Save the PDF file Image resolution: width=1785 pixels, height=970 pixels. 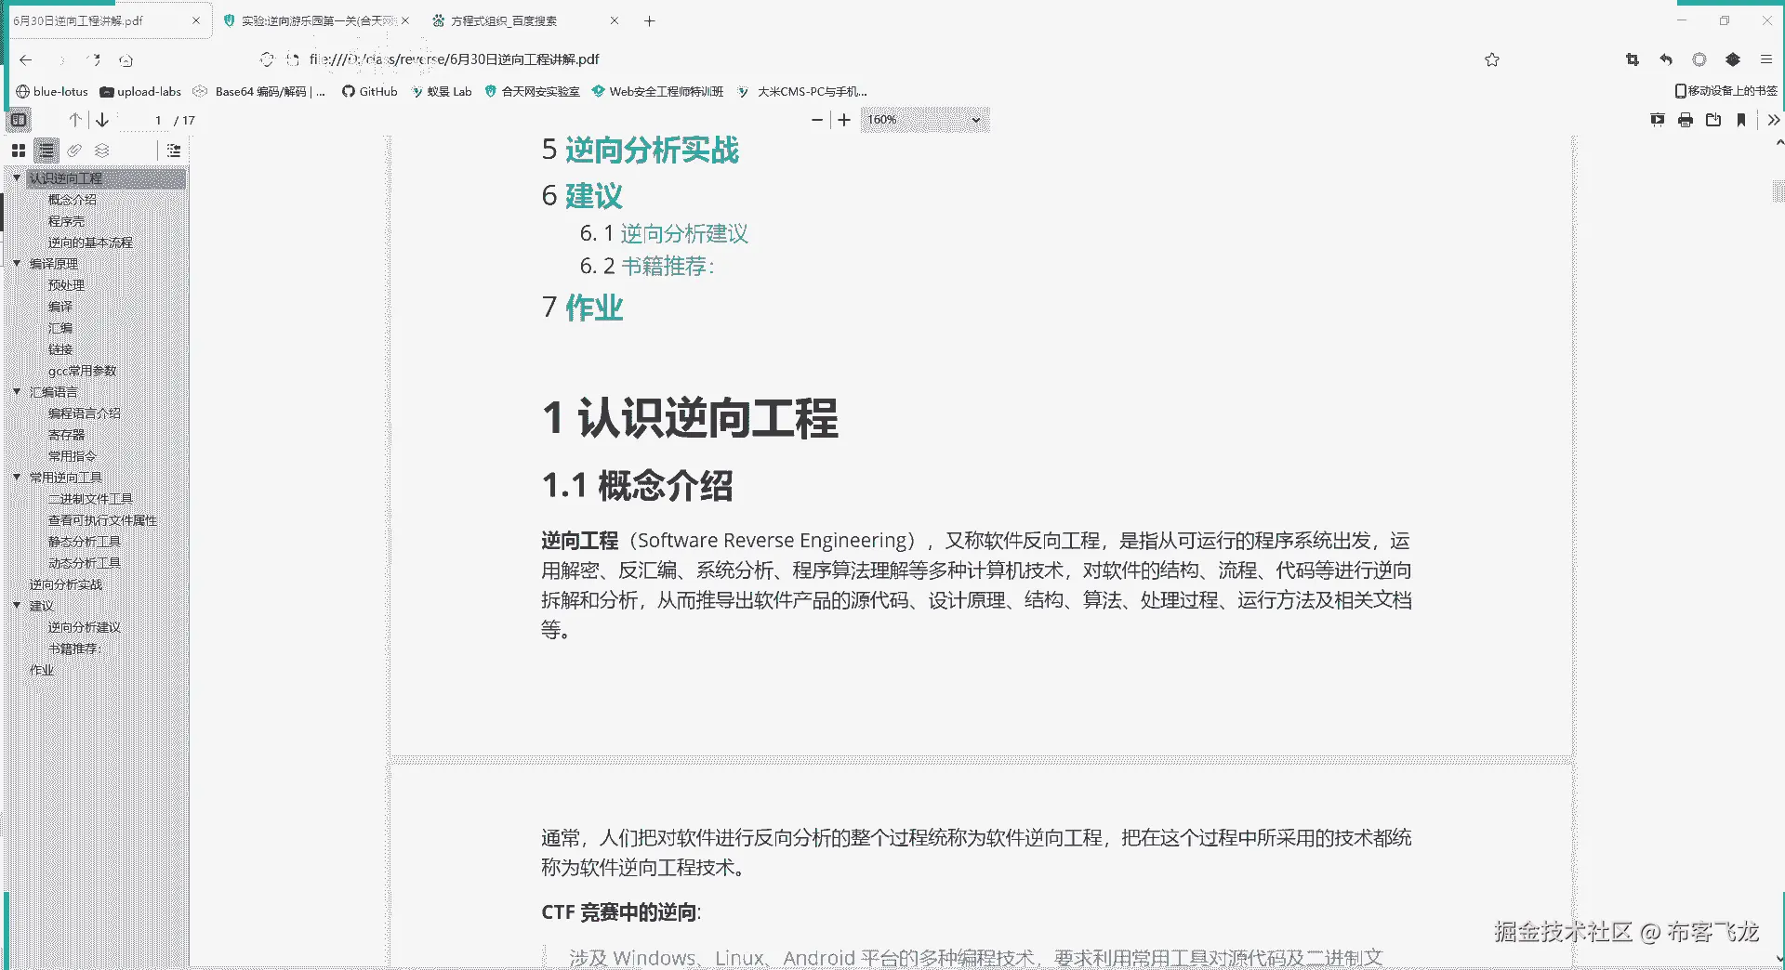tap(1713, 120)
